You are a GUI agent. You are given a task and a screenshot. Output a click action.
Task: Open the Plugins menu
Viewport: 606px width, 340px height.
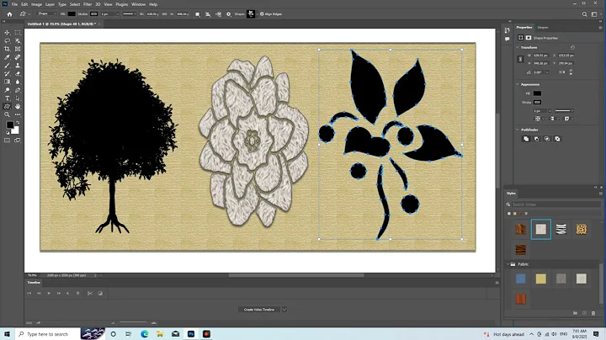pos(122,4)
